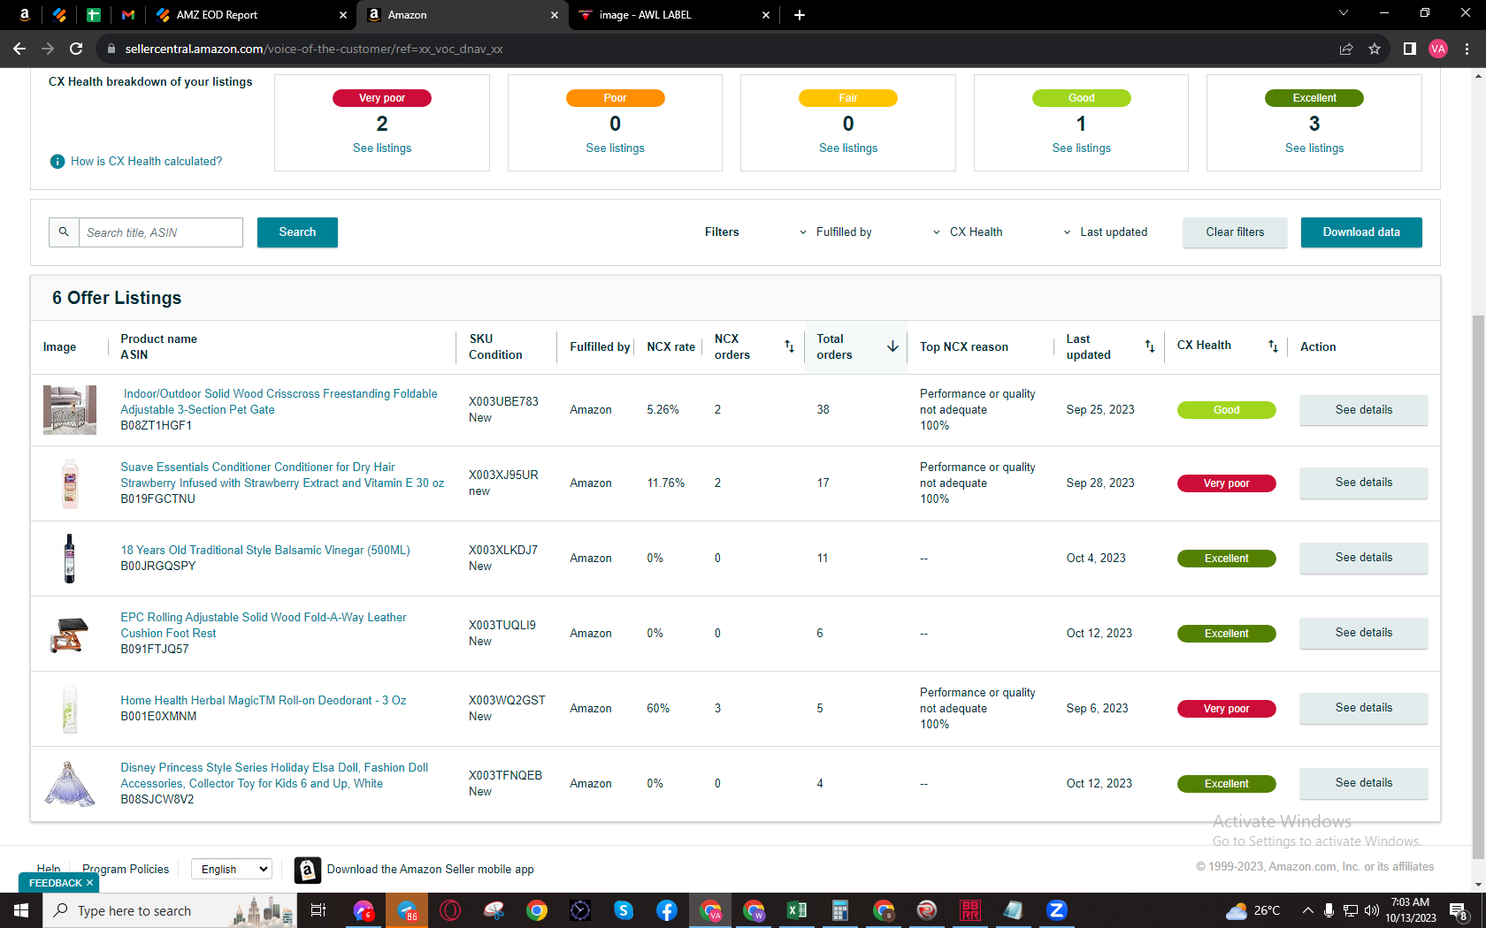Viewport: 1486px width, 928px height.
Task: Open Program Policies footer link
Action: tap(126, 869)
